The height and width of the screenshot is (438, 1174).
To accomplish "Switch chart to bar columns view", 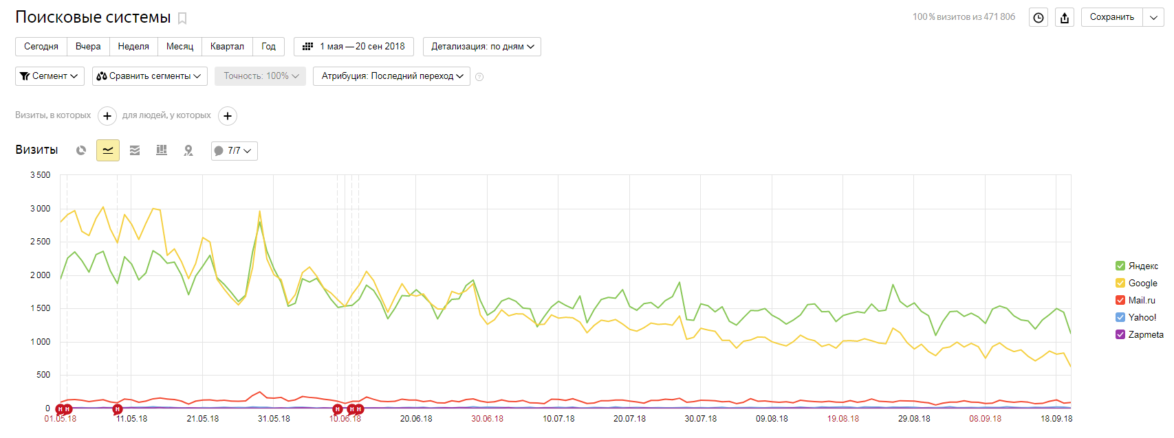I will click(162, 150).
